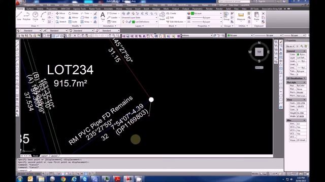Activate the Copy command
The height and width of the screenshot is (182, 325).
click(60, 18)
